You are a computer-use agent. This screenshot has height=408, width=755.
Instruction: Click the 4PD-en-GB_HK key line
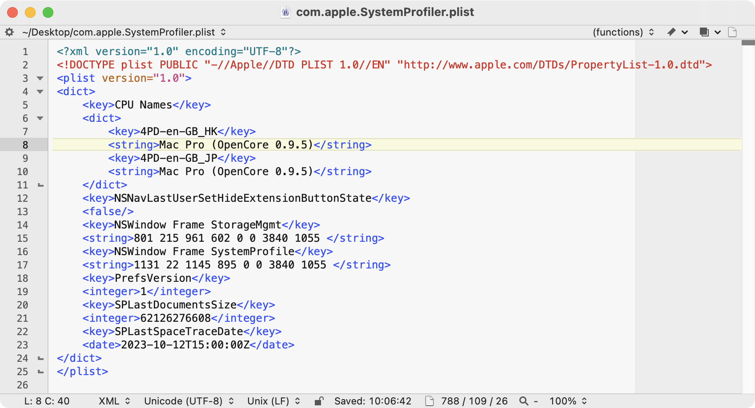[x=182, y=132]
